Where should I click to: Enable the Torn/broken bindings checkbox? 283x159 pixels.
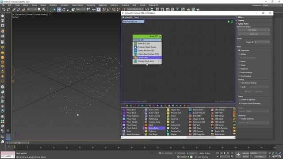(240, 83)
